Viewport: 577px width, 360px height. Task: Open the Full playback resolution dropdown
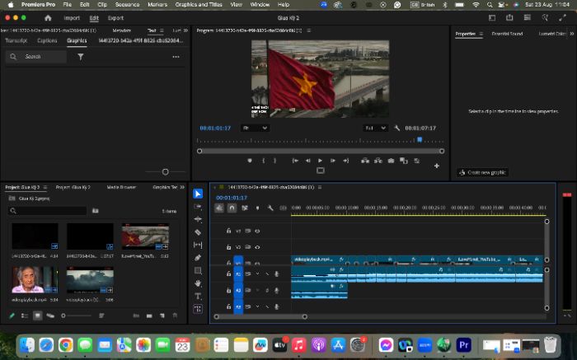375,128
